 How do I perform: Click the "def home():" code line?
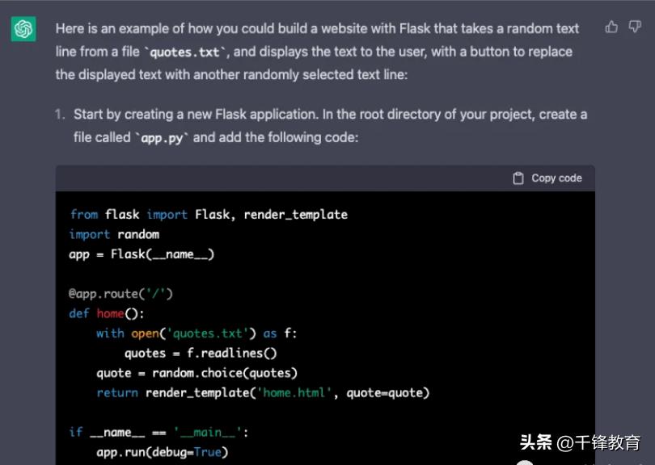point(106,313)
